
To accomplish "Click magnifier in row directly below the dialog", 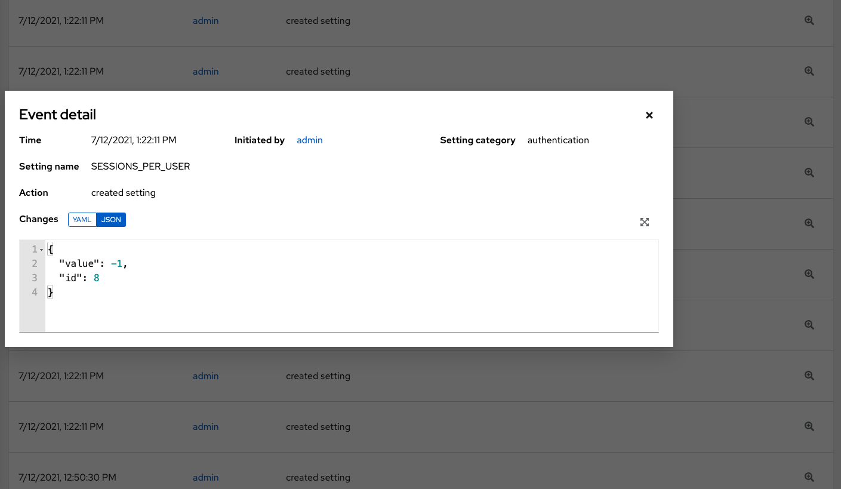I will [x=809, y=376].
